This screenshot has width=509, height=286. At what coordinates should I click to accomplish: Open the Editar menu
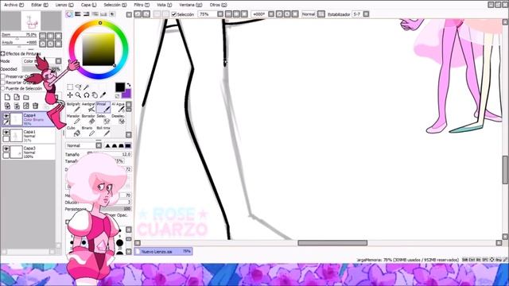40,5
